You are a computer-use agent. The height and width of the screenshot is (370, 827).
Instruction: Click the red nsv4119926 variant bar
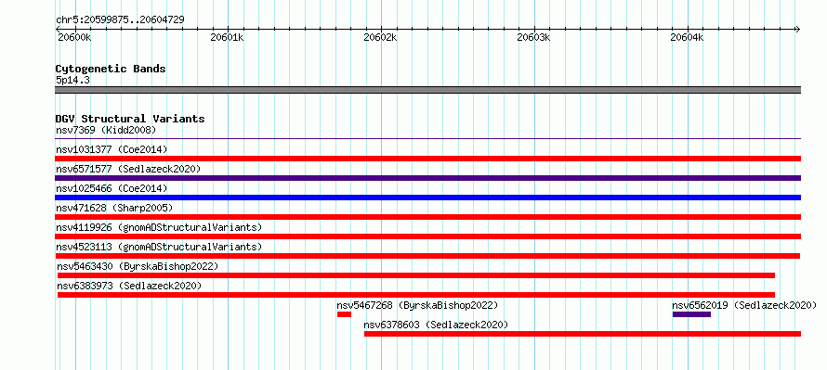click(x=427, y=236)
